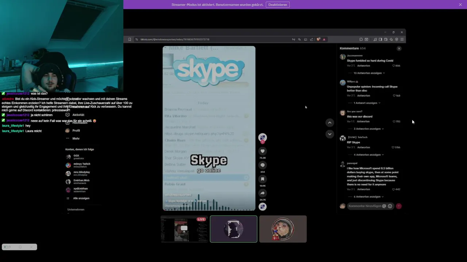Open the Aktivität sidebar item
The width and height of the screenshot is (467, 262).
76,115
